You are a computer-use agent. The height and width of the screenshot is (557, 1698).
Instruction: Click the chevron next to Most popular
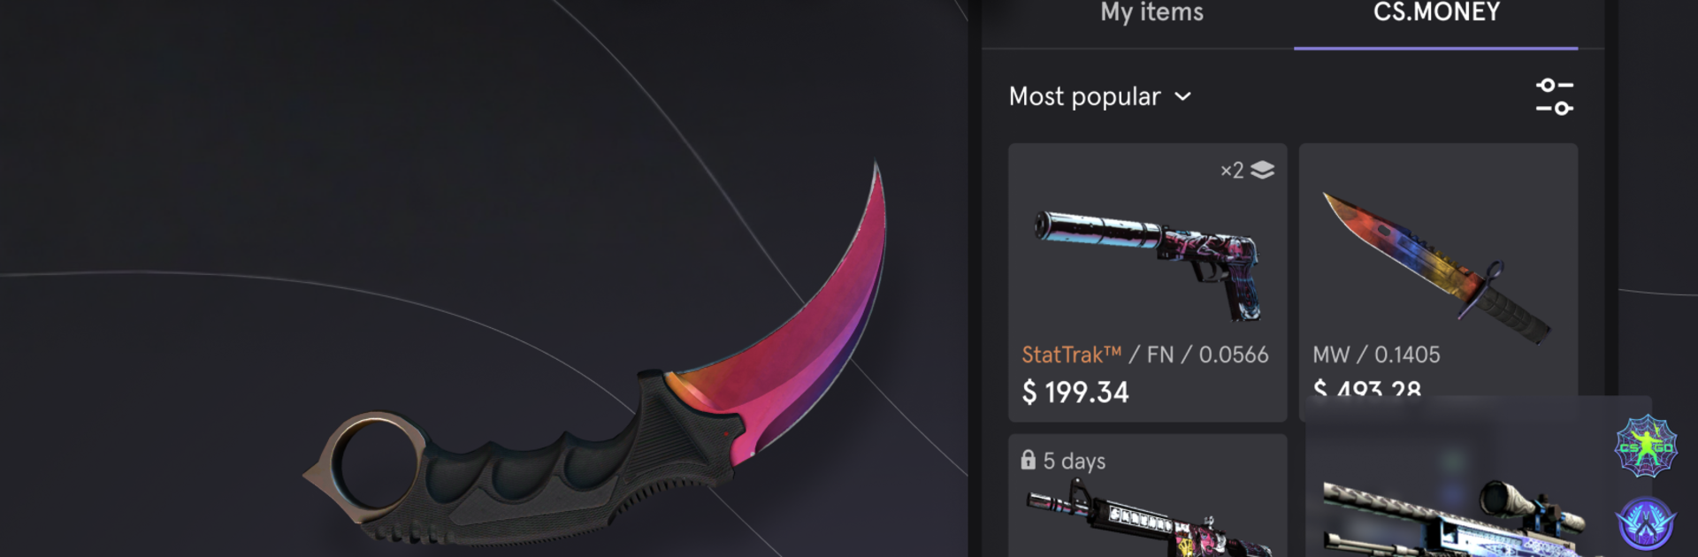pos(1182,96)
